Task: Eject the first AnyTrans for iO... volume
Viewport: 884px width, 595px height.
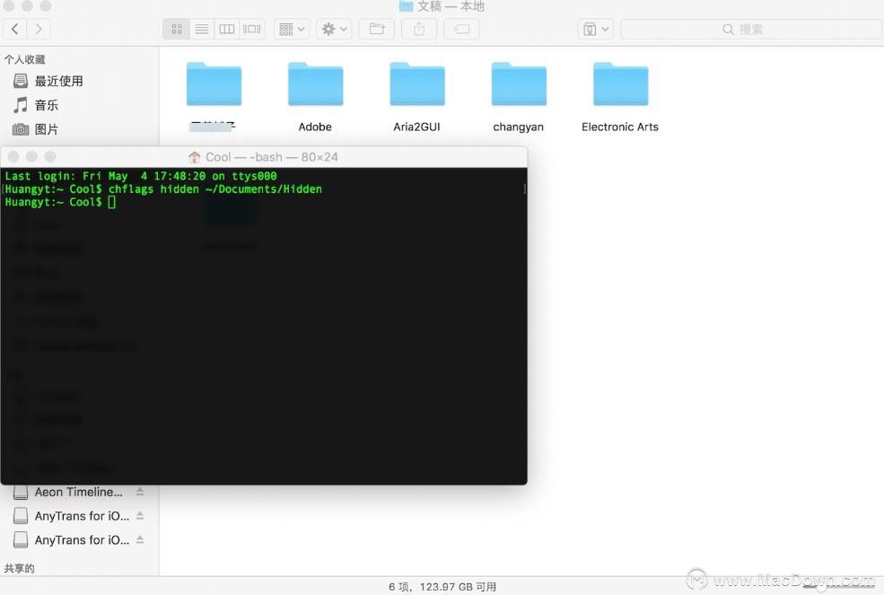Action: (140, 515)
